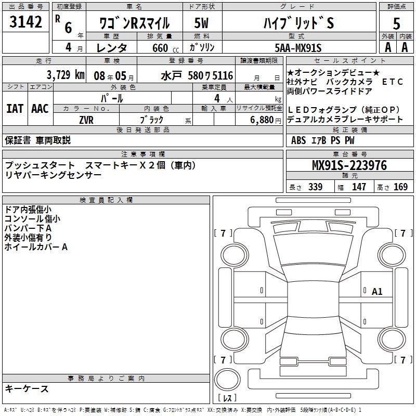Click the vehicle history レンタ
Screen dimensions: 416x416
[111, 48]
